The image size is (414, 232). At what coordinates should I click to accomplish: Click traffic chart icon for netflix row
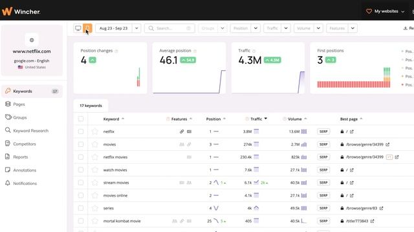point(256,131)
